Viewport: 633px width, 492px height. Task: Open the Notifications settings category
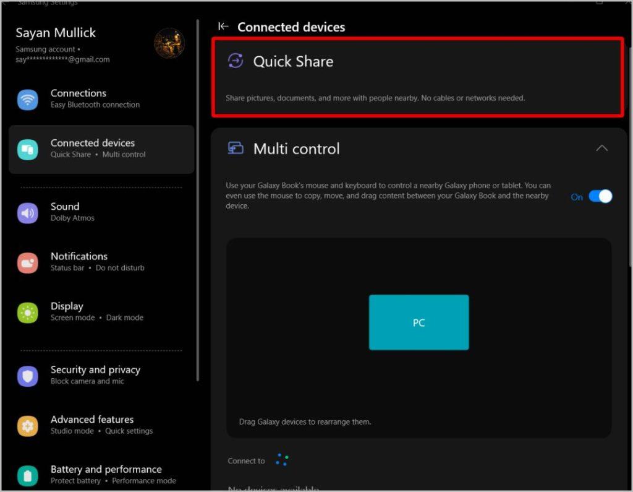(x=101, y=263)
